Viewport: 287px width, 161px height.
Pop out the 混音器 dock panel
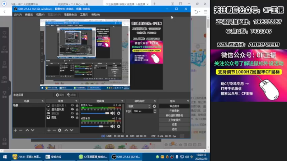122,101
